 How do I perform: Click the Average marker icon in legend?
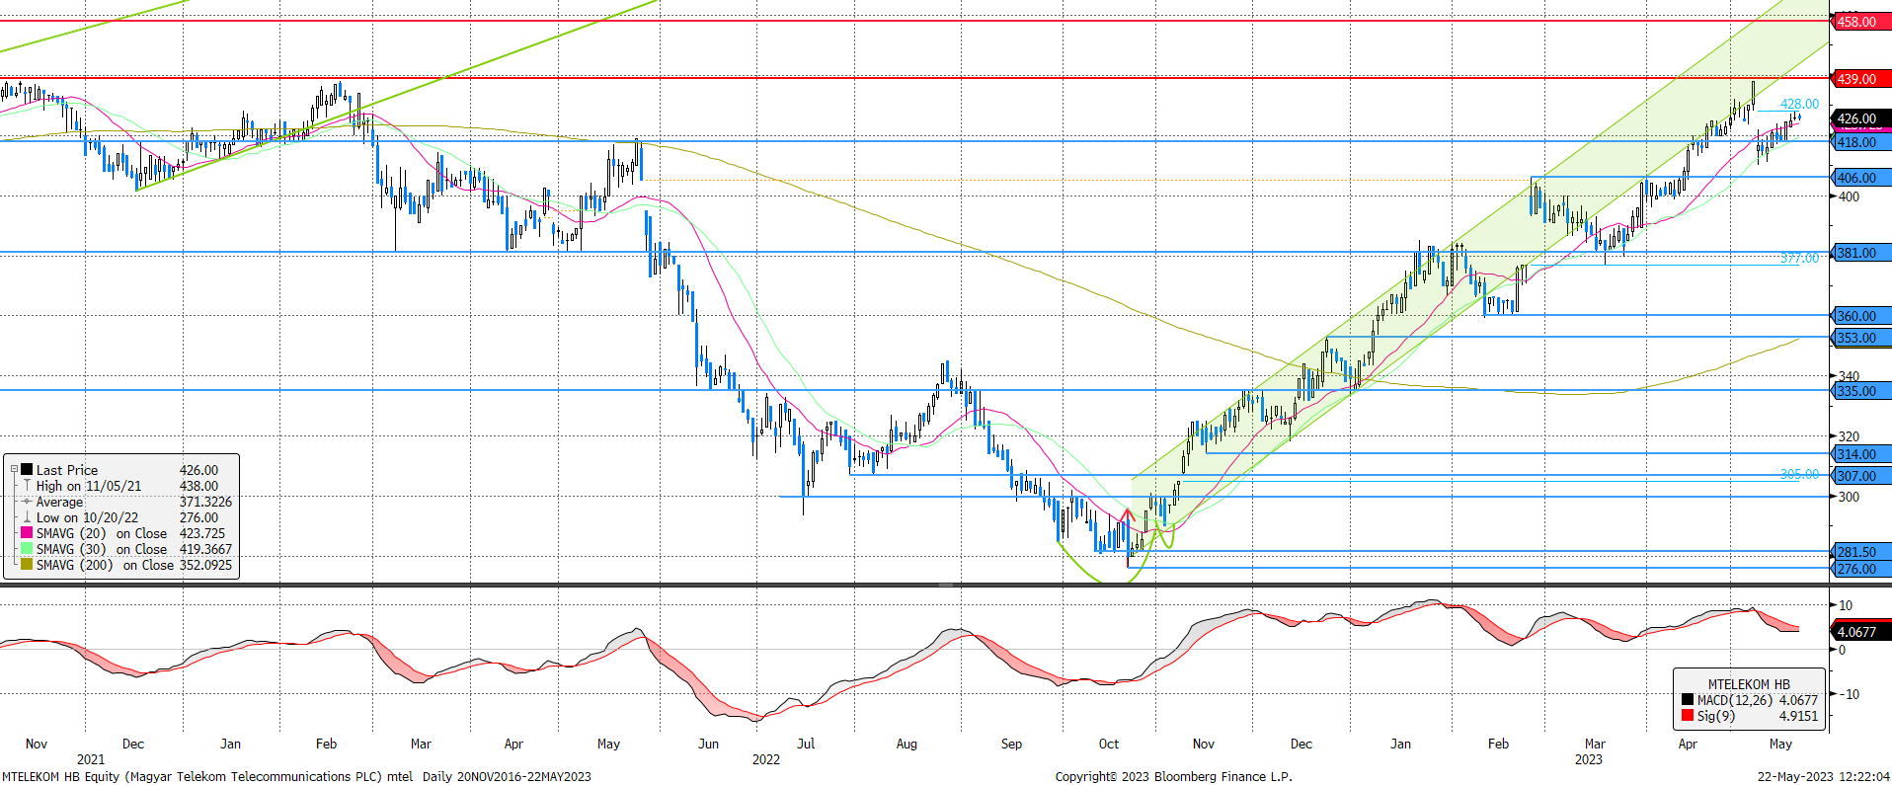click(27, 502)
